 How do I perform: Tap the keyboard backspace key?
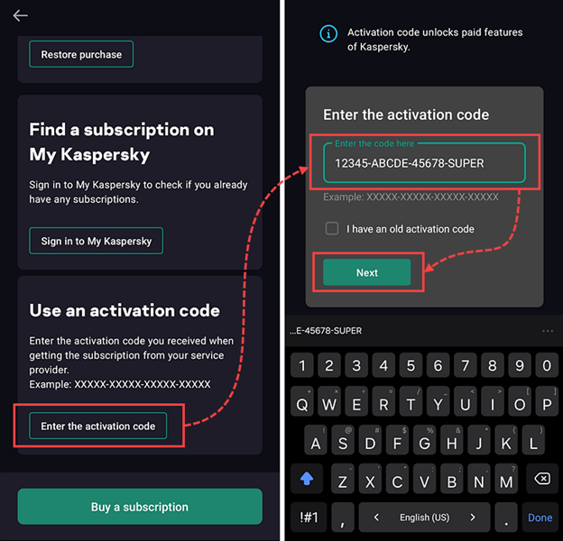[x=542, y=479]
